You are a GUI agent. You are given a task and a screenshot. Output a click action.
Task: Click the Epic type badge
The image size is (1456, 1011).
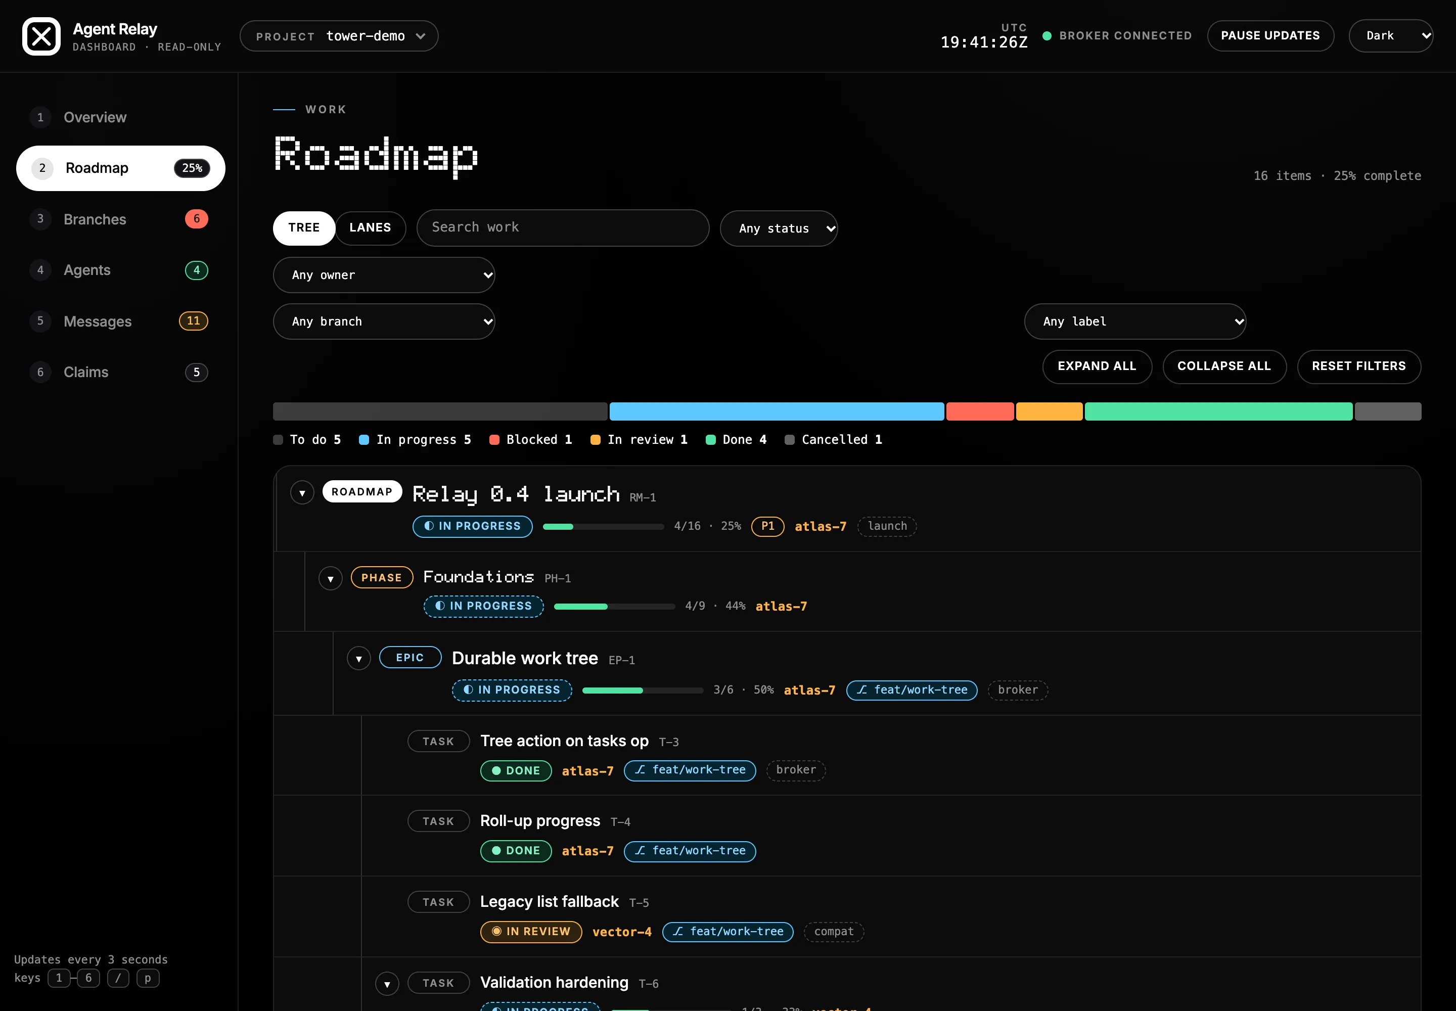(411, 658)
